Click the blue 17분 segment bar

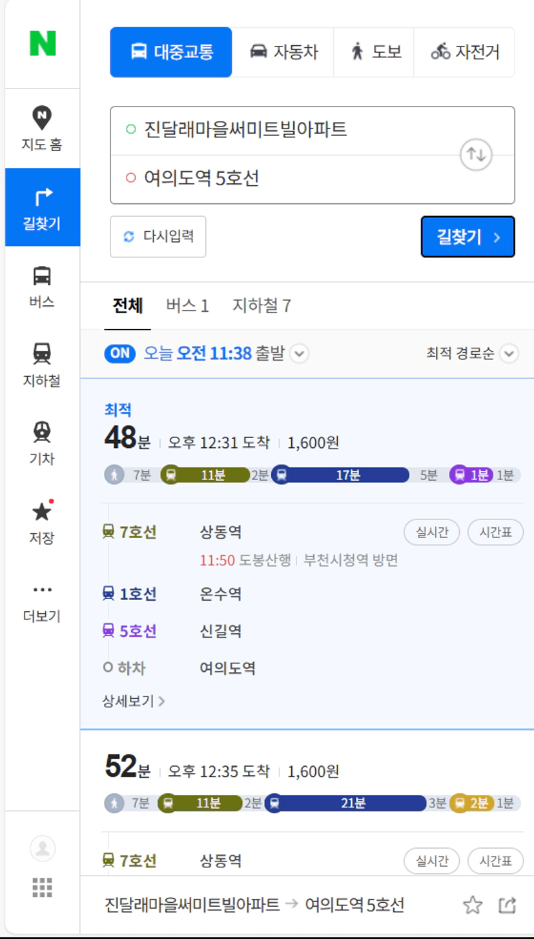point(340,475)
